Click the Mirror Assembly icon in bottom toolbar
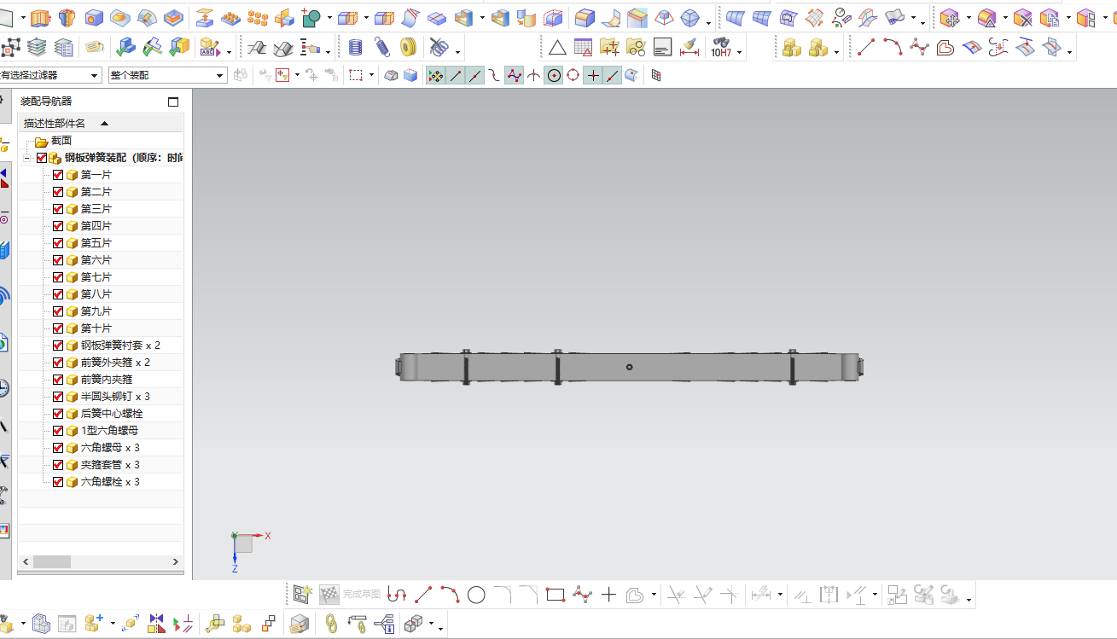Image resolution: width=1117 pixels, height=639 pixels. click(156, 624)
